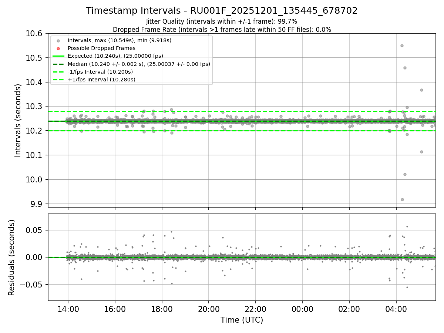444x333 pixels.
Task: Click the outlier interval point near 10.02s
Action: [405, 174]
